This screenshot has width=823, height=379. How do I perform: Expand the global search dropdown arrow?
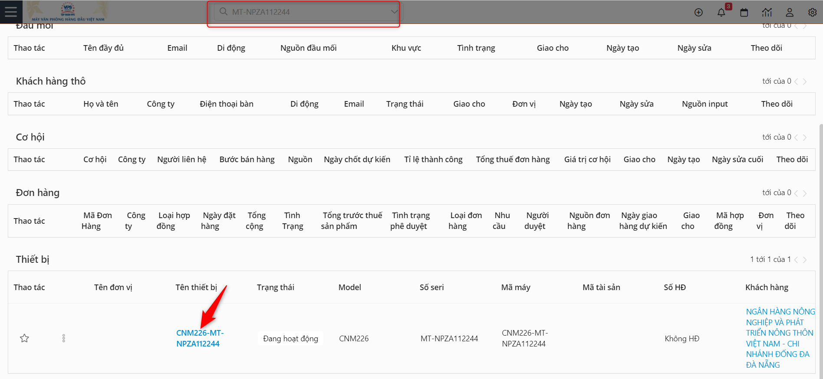[394, 12]
